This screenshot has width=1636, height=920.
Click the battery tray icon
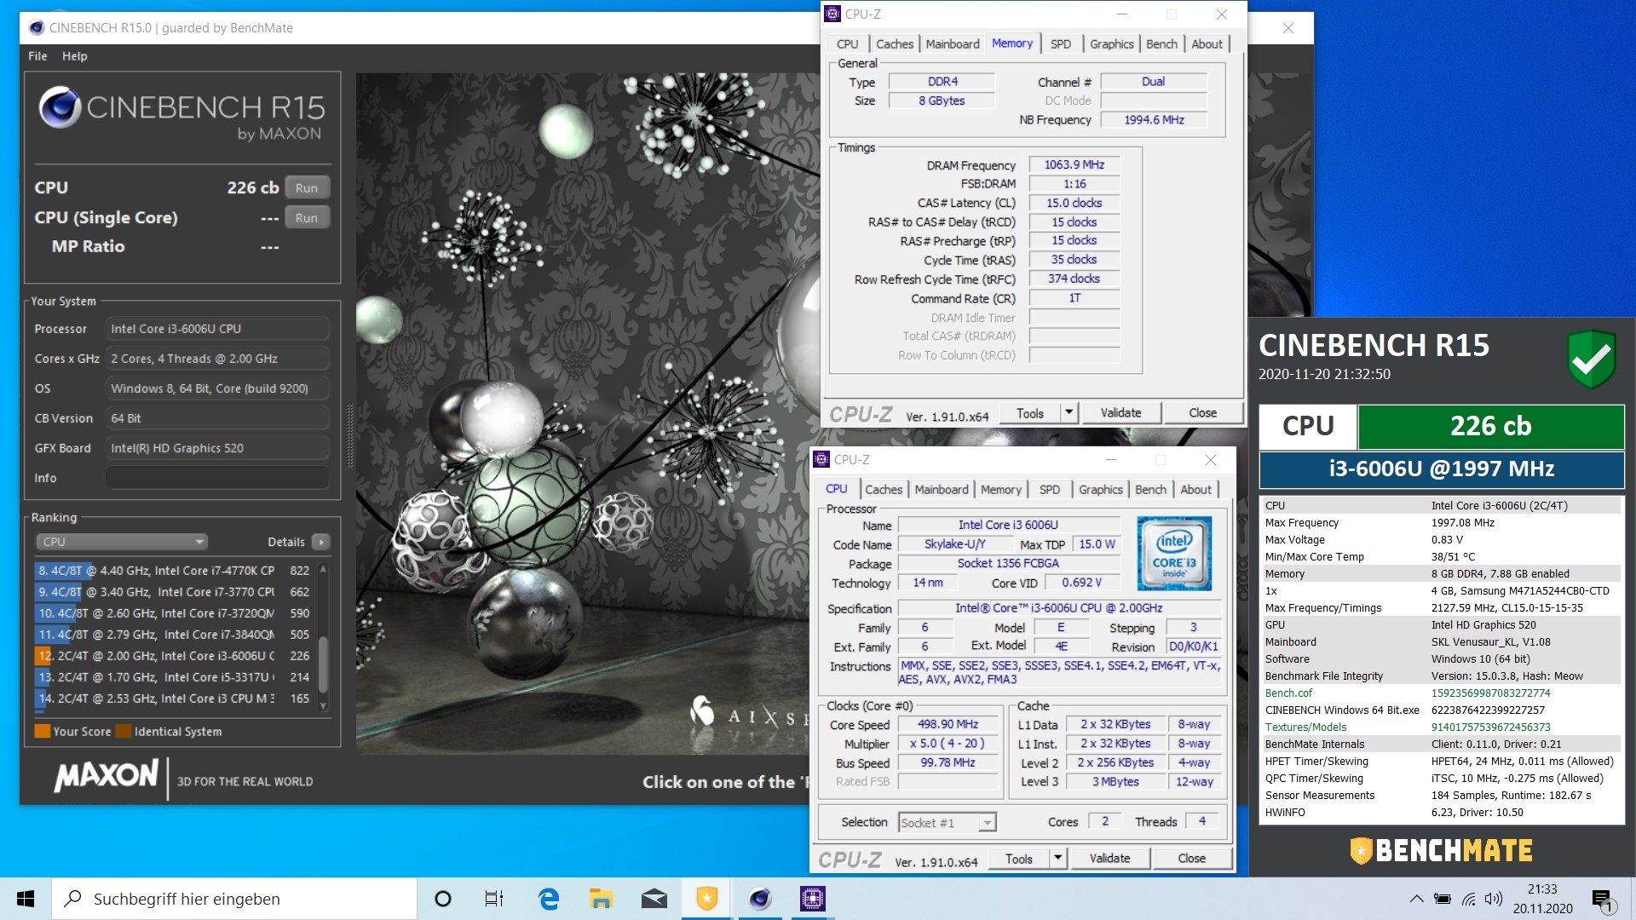coord(1443,899)
